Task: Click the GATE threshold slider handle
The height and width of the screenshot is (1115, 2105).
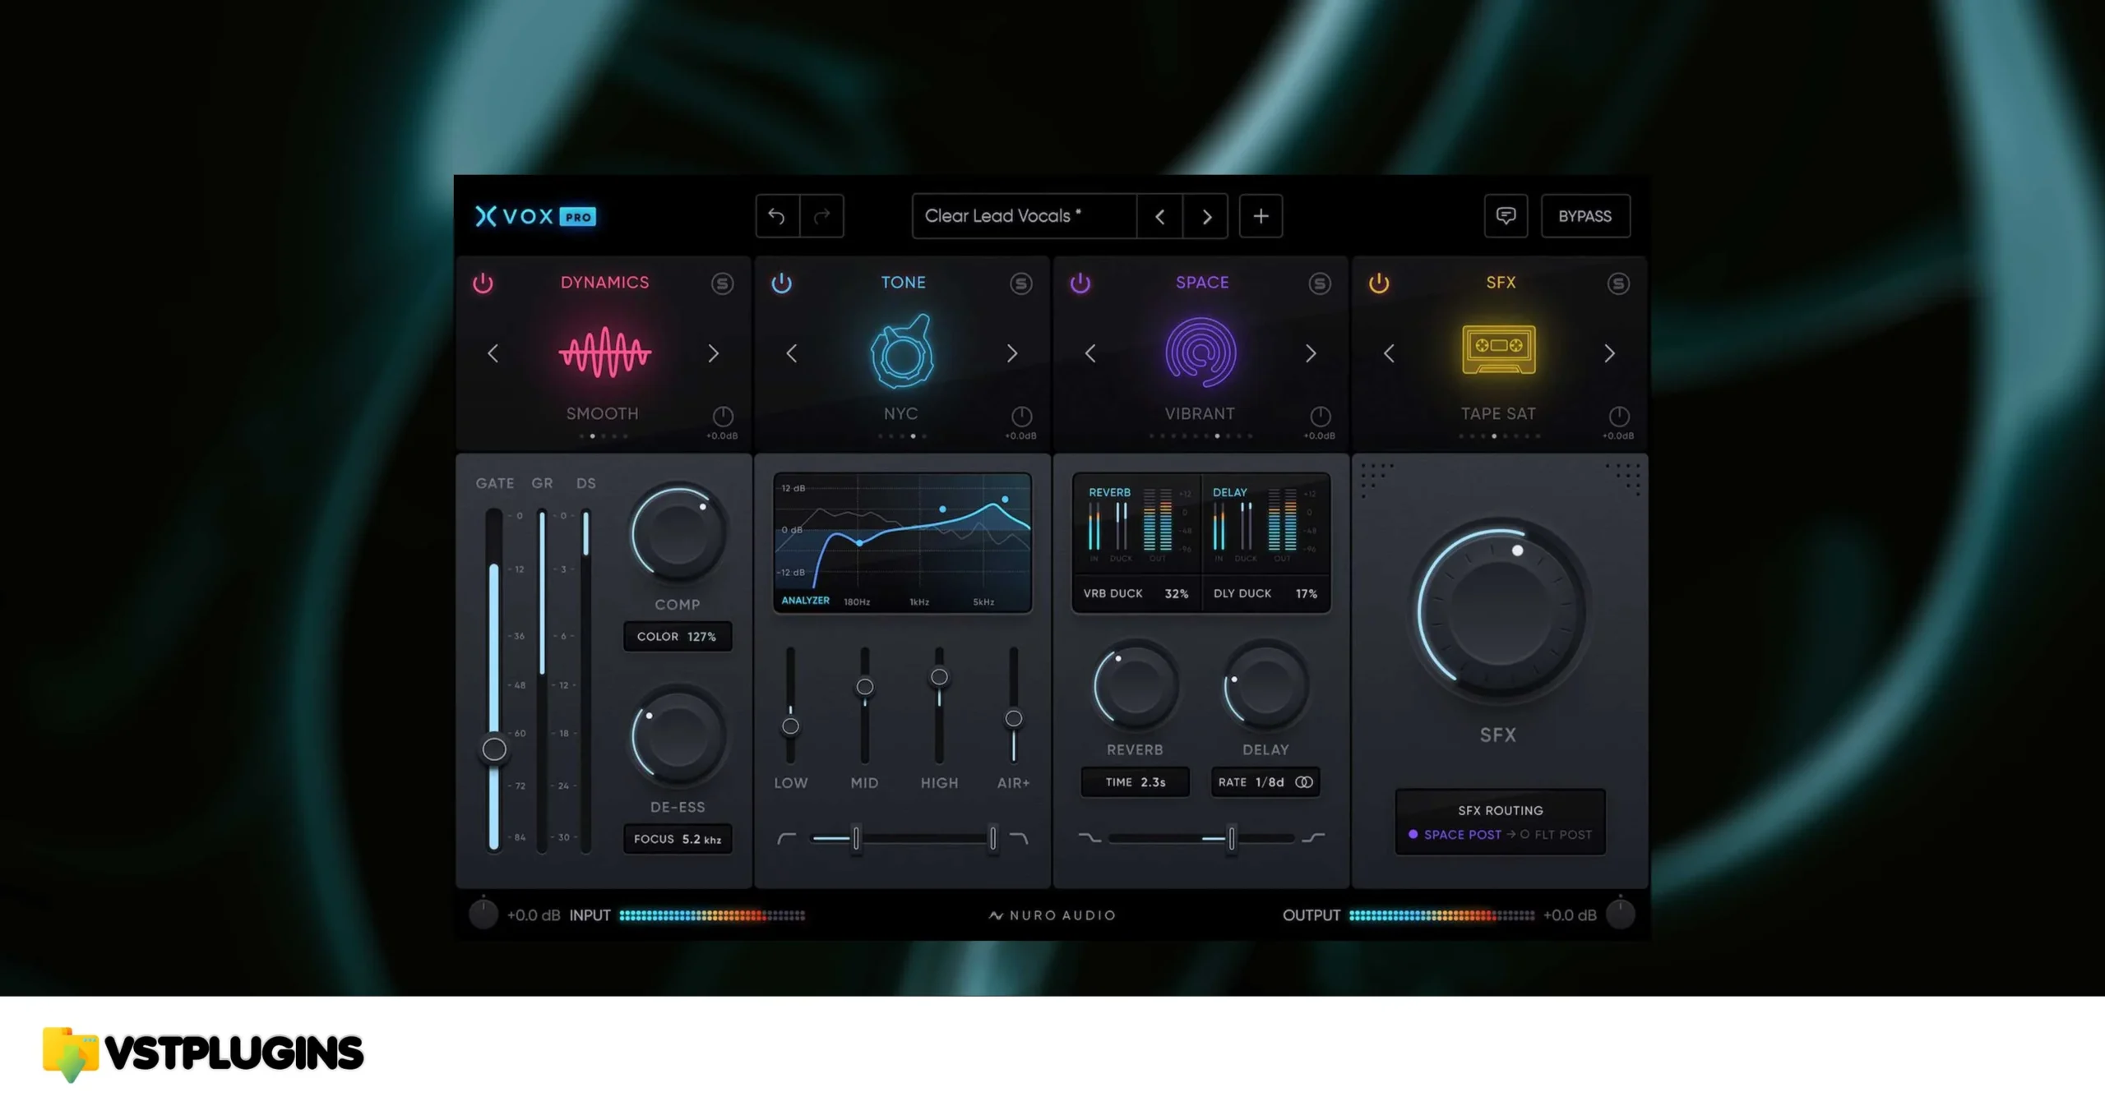Action: (494, 749)
